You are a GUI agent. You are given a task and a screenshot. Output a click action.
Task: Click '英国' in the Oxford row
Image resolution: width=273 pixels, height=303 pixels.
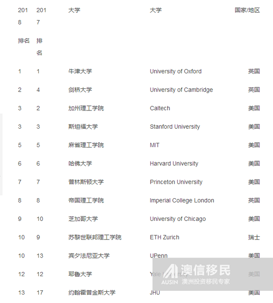(254, 71)
